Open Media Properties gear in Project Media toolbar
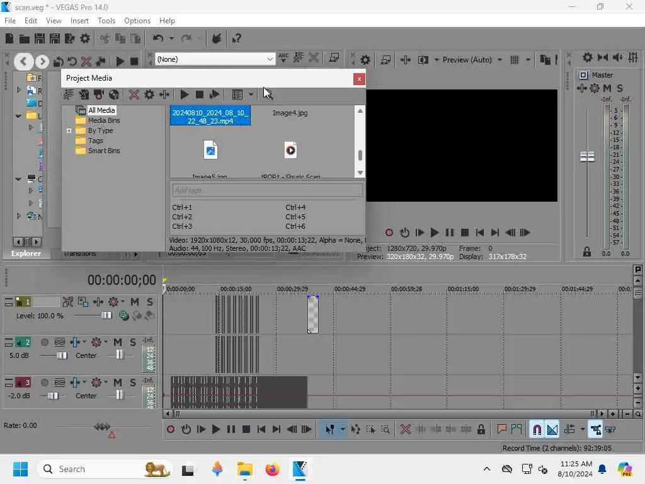 pyautogui.click(x=149, y=95)
